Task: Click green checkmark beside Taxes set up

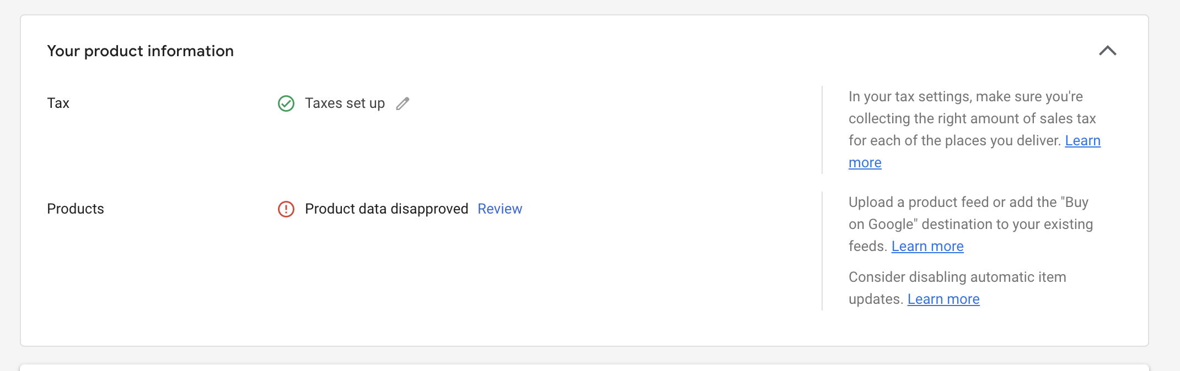Action: click(x=286, y=103)
